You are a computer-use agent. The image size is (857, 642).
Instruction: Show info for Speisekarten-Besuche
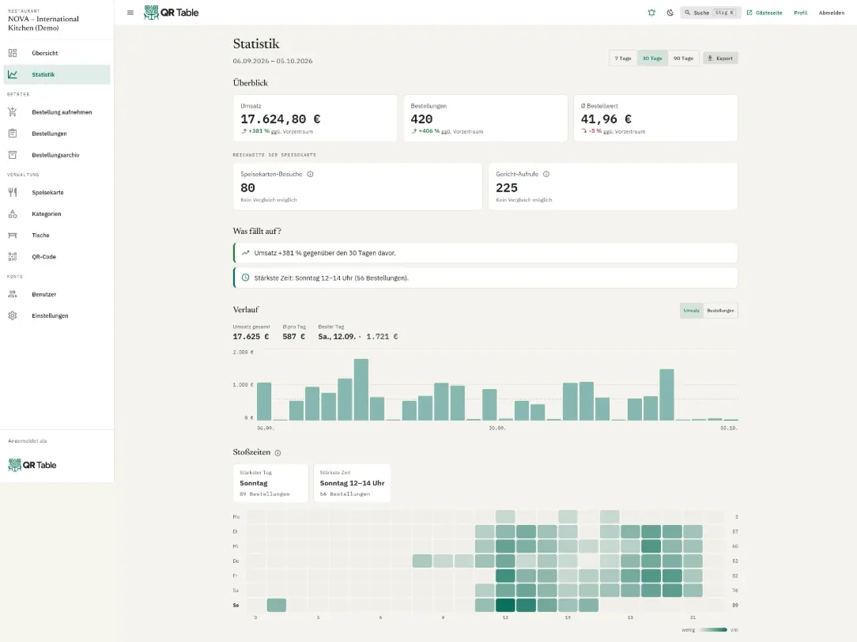310,174
